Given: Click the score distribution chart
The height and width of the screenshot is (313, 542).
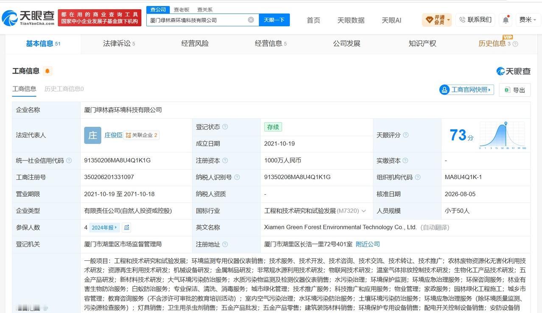Looking at the screenshot, I should point(503,135).
